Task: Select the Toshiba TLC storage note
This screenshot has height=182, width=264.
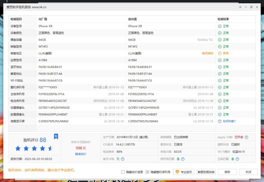Action: (x=205, y=40)
